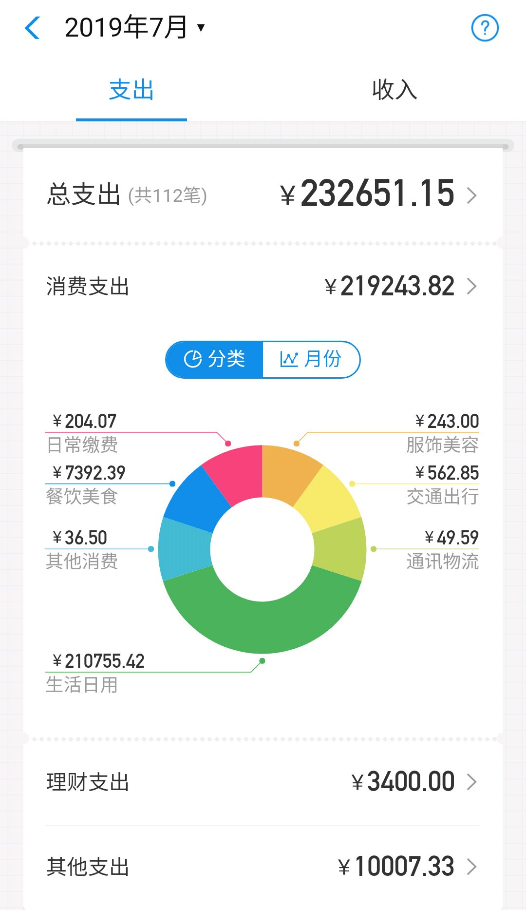Select the 交通出行 category label
The width and height of the screenshot is (526, 910).
(443, 497)
